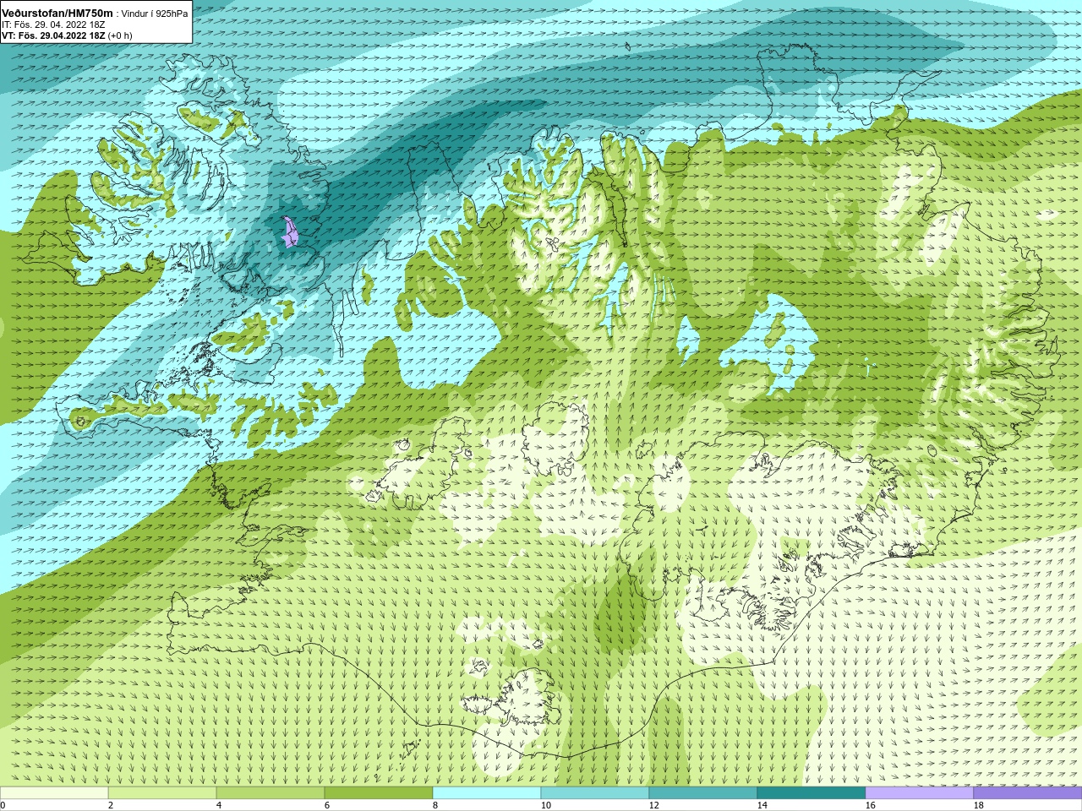The width and height of the screenshot is (1082, 811).
Task: Click the title text "Veðurstofan/HM750m"
Action: point(57,14)
